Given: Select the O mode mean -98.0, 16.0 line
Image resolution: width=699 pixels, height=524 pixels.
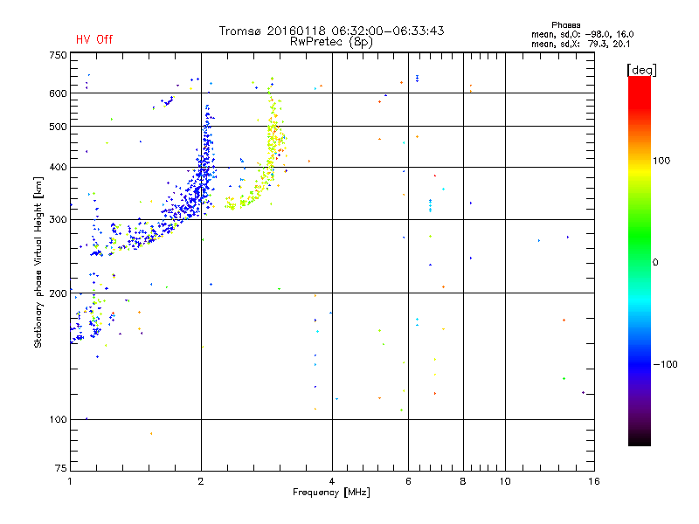Looking at the screenshot, I should [x=582, y=34].
